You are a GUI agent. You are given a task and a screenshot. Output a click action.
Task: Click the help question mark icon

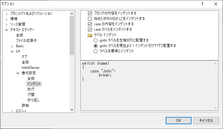pyautogui.click(x=202, y=4)
